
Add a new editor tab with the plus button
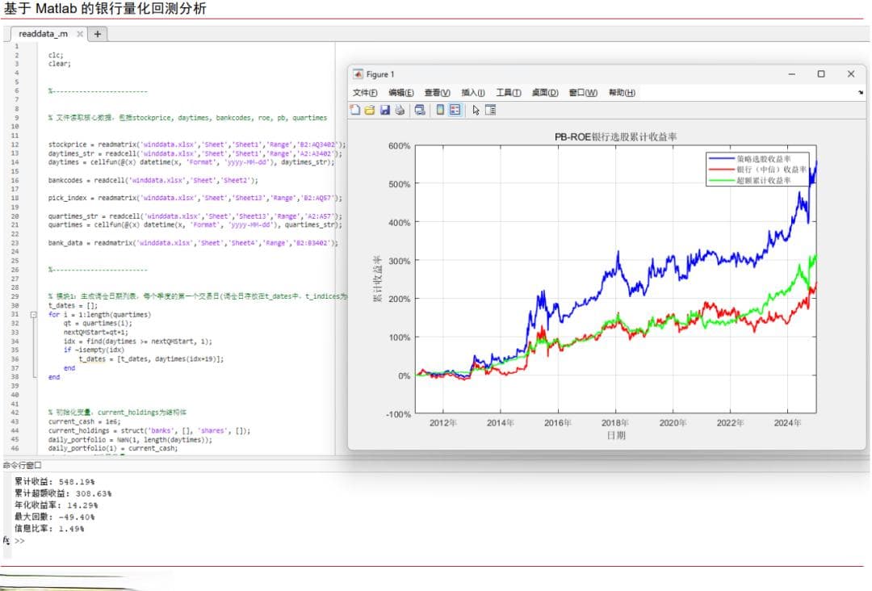tap(98, 34)
